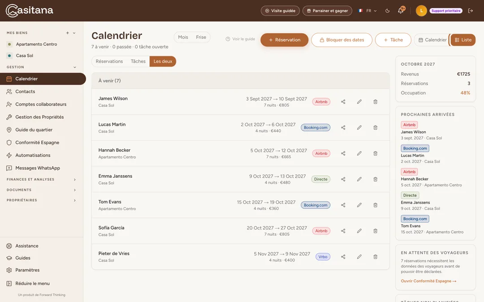Collapse the Gestion section
The width and height of the screenshot is (484, 302).
tap(75, 67)
